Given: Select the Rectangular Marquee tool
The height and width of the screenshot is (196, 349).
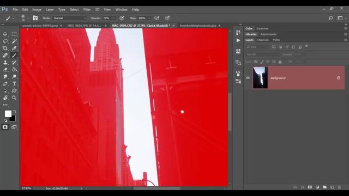Looking at the screenshot, I should pos(14,34).
